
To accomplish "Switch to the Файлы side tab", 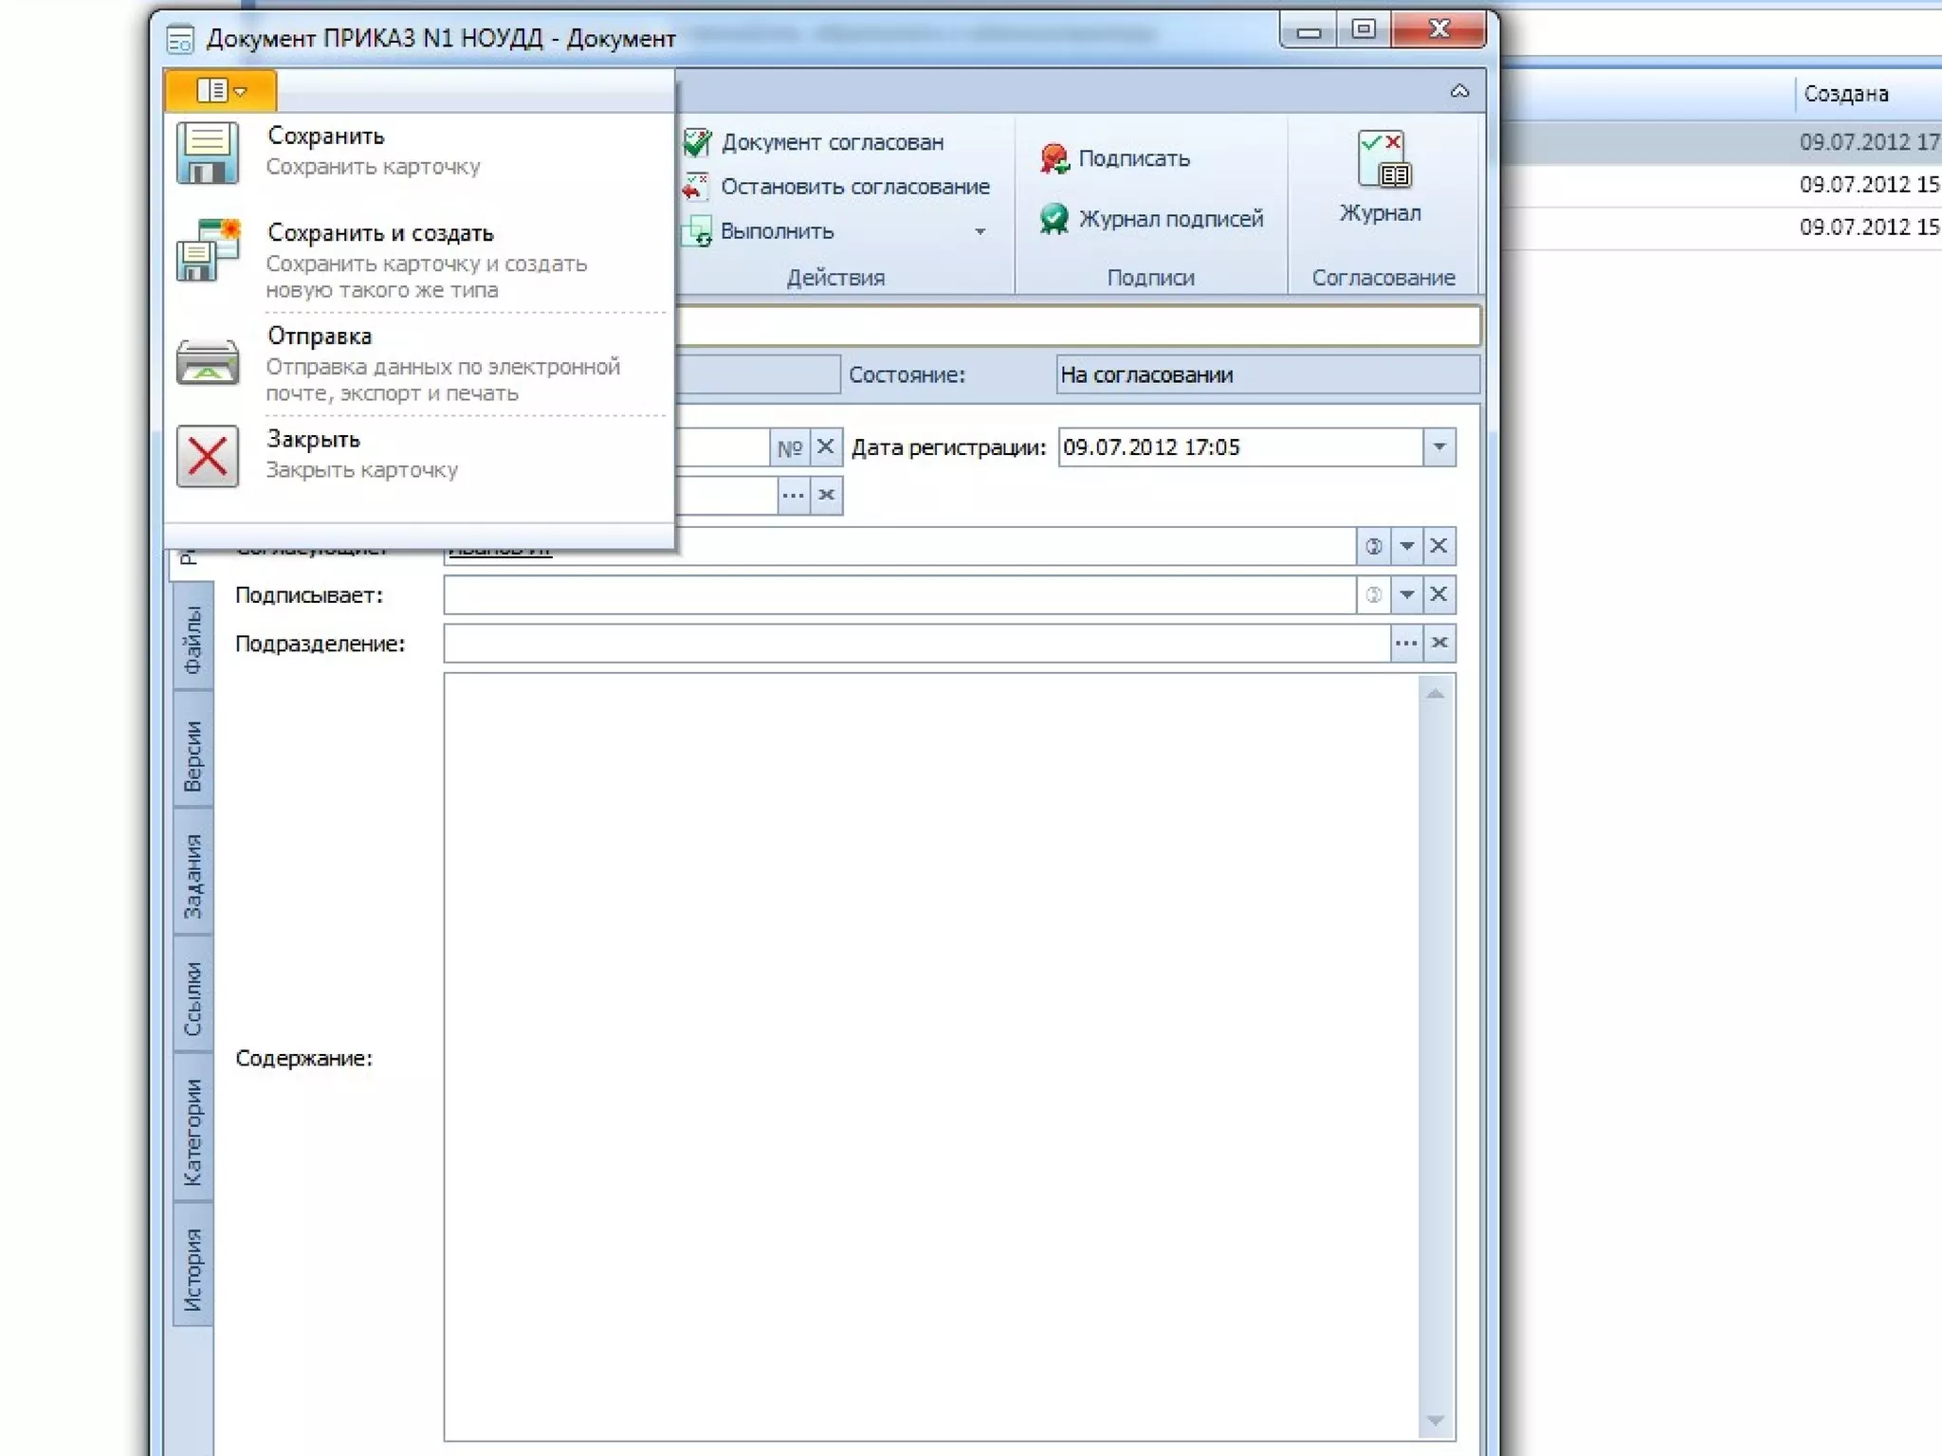I will click(x=193, y=641).
